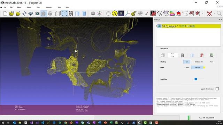Viewport: 223px width, 125px height.
Task: Open points tab in layer panel
Action: pos(172,55)
